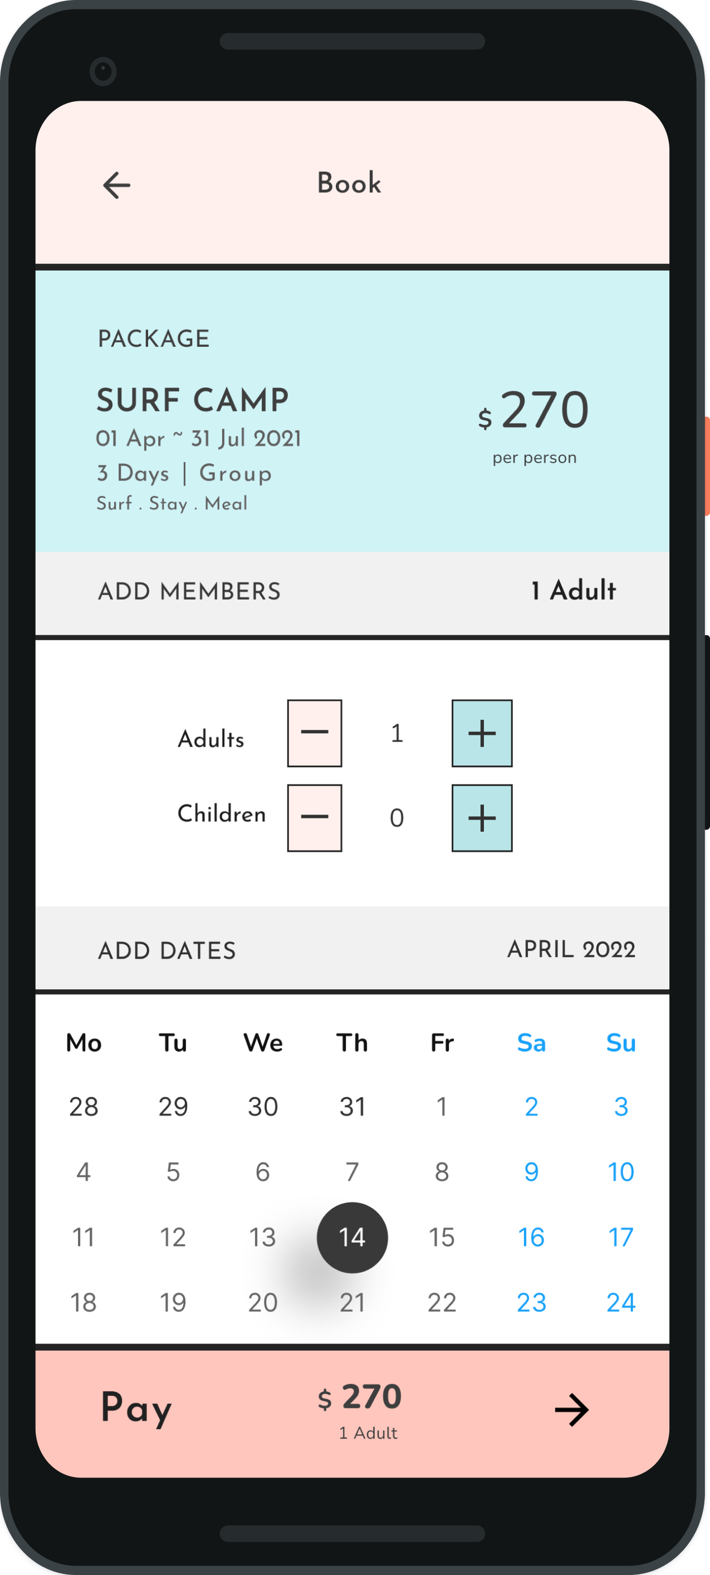The image size is (710, 1575).
Task: Choose date 28 from previous month
Action: click(84, 1106)
